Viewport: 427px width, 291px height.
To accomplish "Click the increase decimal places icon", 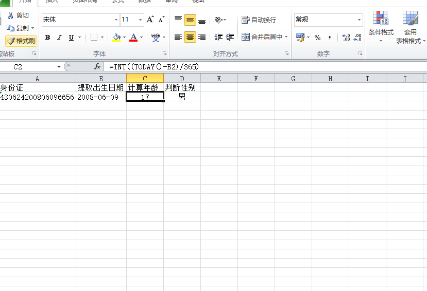I will point(346,38).
